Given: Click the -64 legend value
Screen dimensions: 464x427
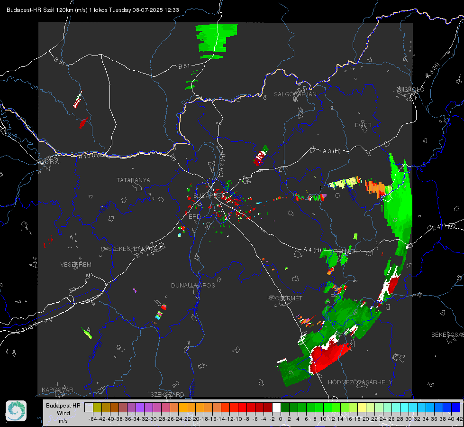Looking at the screenshot, I should point(92,419).
